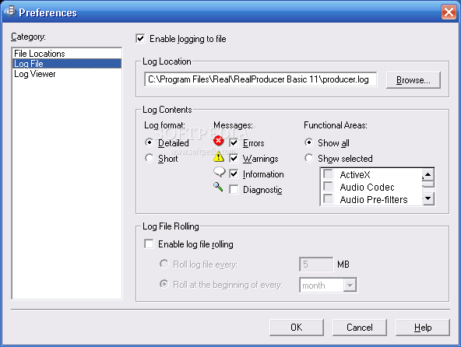Choose Show all functional areas
461x347 pixels.
(308, 142)
